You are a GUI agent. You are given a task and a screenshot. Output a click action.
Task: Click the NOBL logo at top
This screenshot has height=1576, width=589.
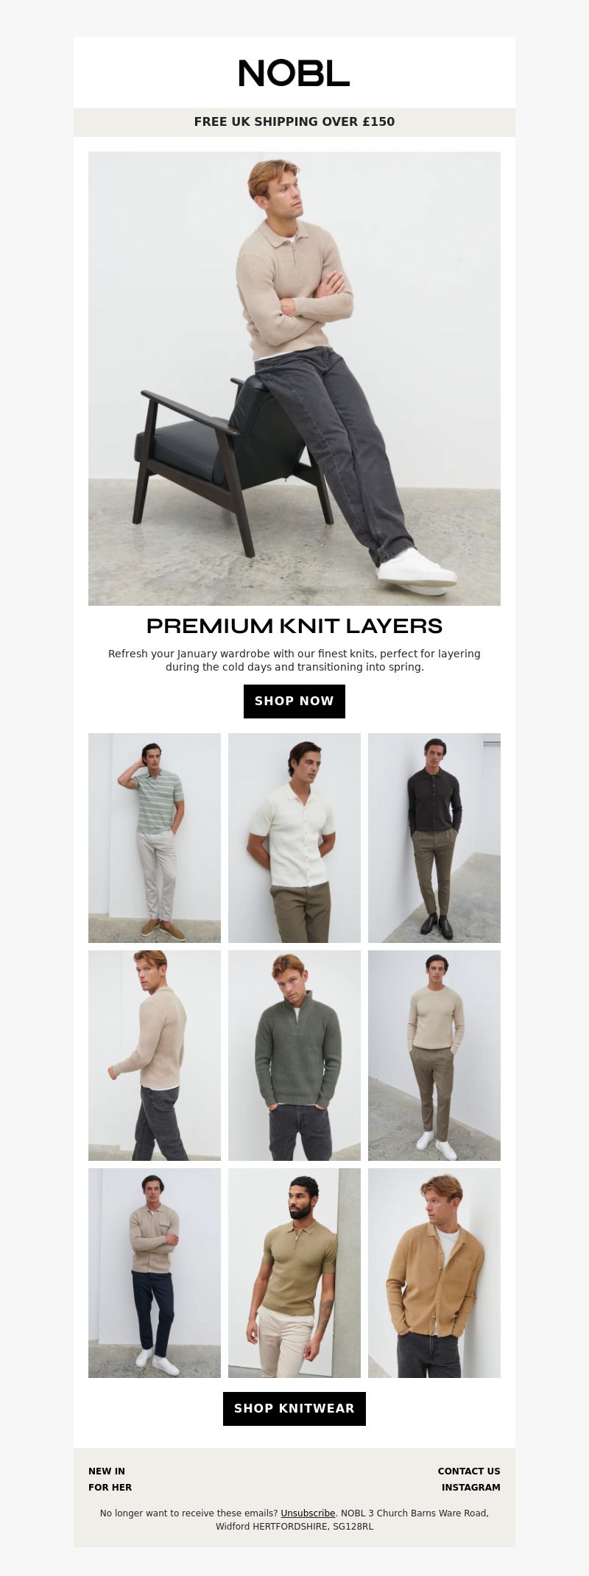click(x=294, y=73)
